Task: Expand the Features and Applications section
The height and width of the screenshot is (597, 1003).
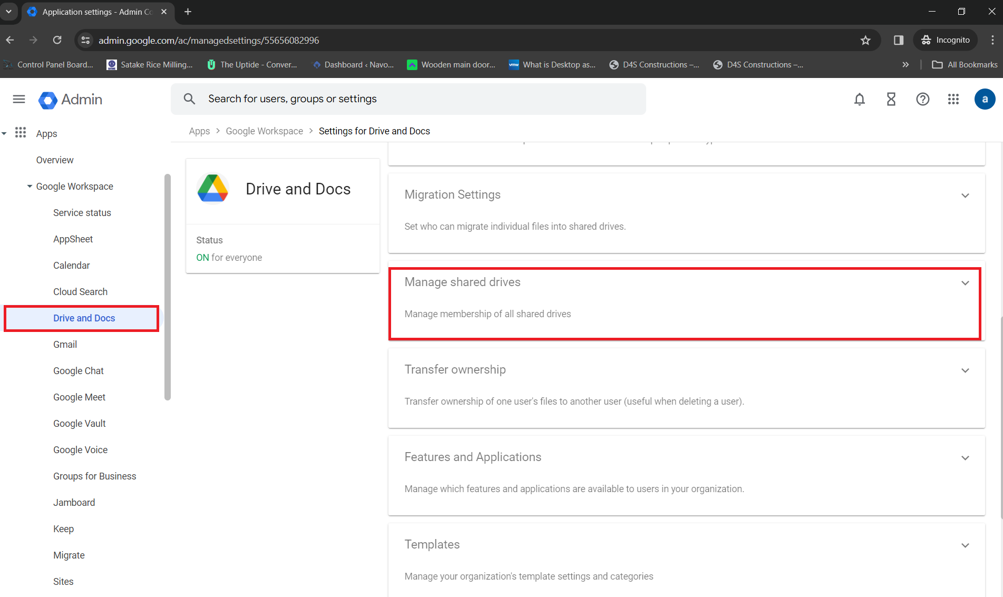Action: [966, 458]
